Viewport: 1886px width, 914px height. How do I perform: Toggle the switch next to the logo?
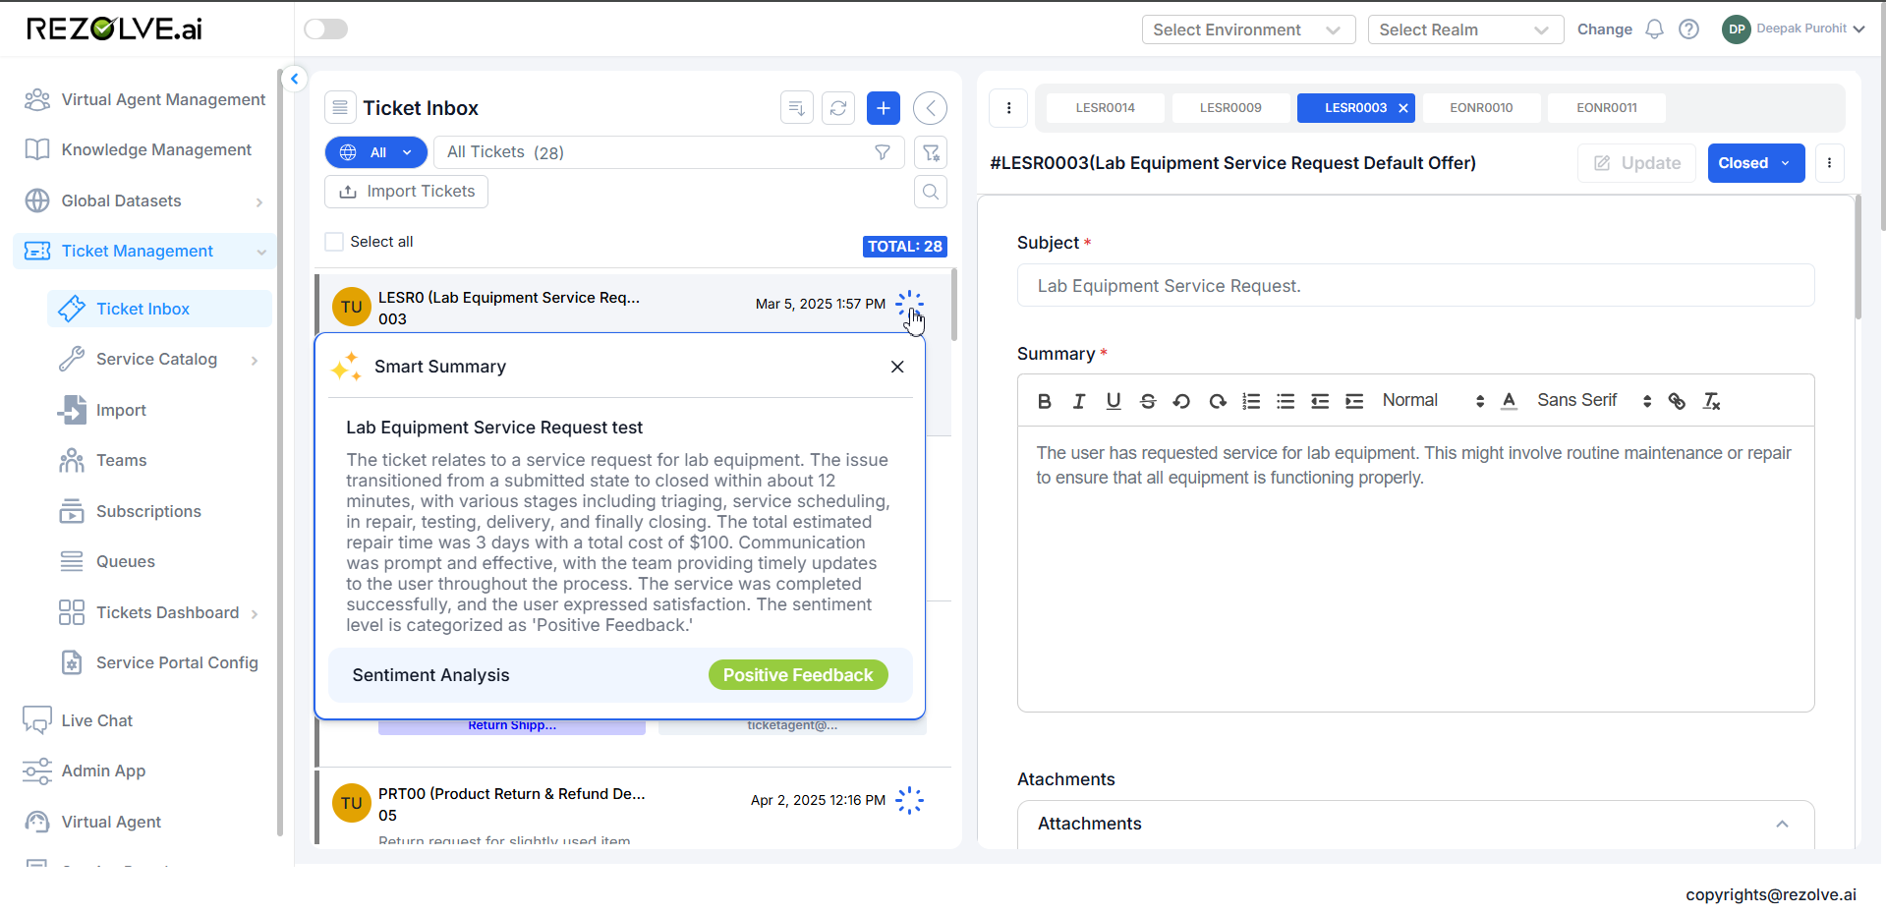point(326,29)
